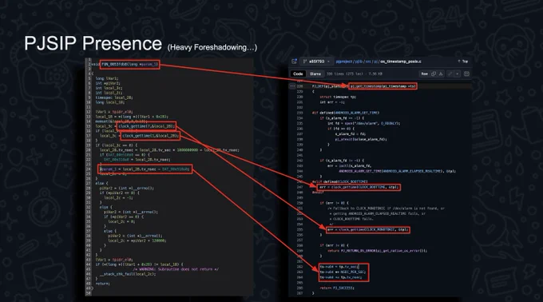543x302 pixels.
Task: Switch to the Blame tab in GitHub
Action: 315,74
